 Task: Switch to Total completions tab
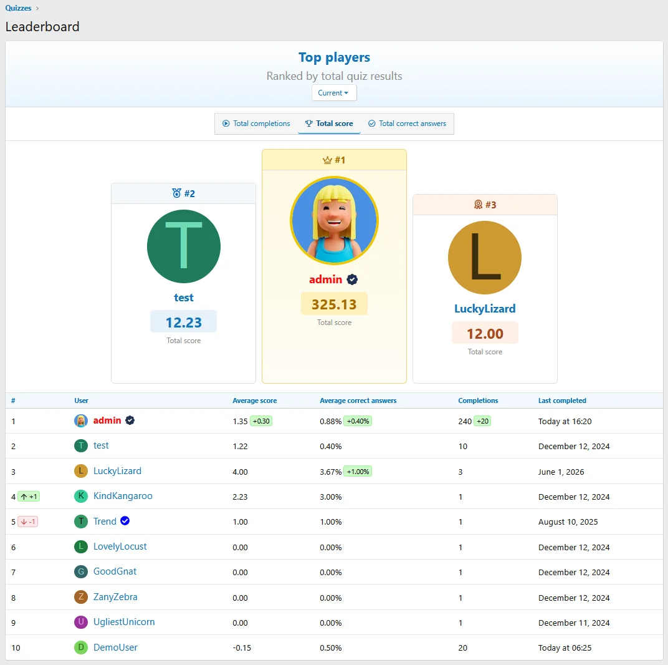coord(256,124)
